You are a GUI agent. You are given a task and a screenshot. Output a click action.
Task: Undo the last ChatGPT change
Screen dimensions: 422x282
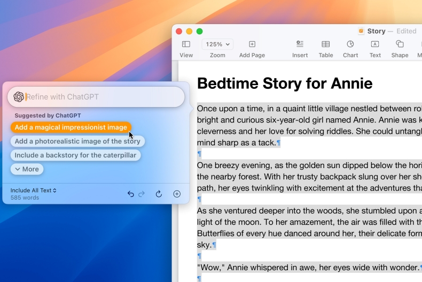click(x=130, y=194)
